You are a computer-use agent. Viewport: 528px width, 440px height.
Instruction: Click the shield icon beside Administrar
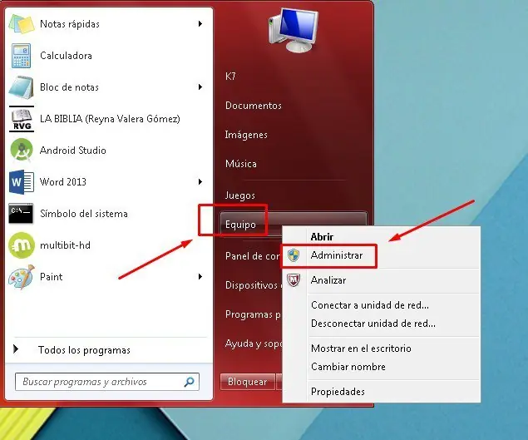tap(294, 255)
